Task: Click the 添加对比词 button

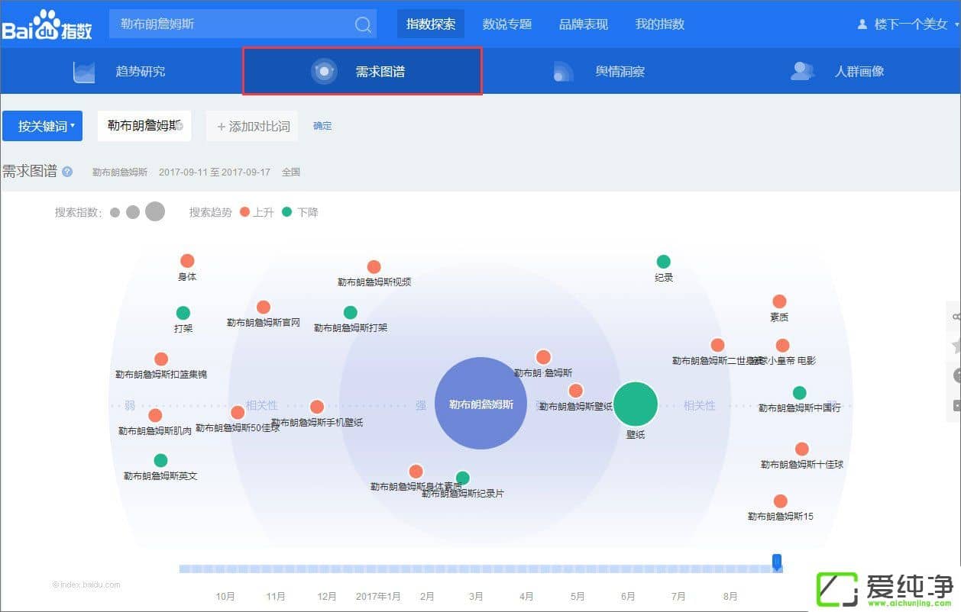Action: coord(253,126)
